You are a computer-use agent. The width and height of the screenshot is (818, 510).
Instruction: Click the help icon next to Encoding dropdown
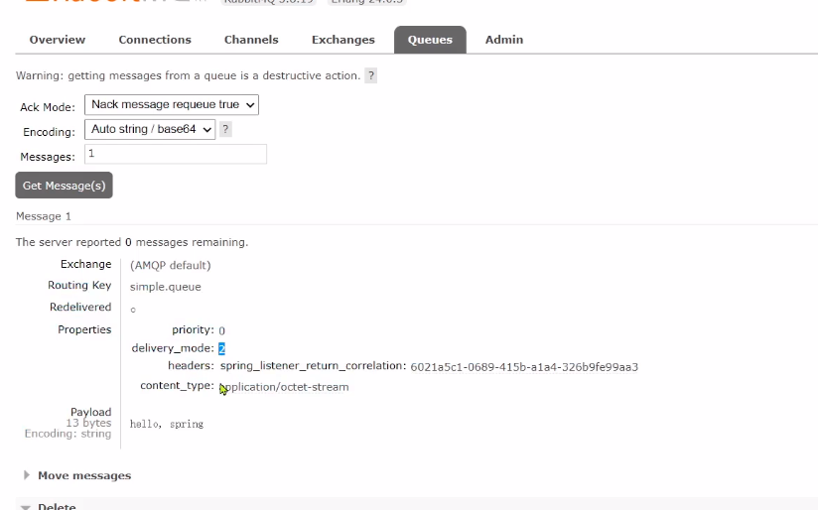point(225,129)
